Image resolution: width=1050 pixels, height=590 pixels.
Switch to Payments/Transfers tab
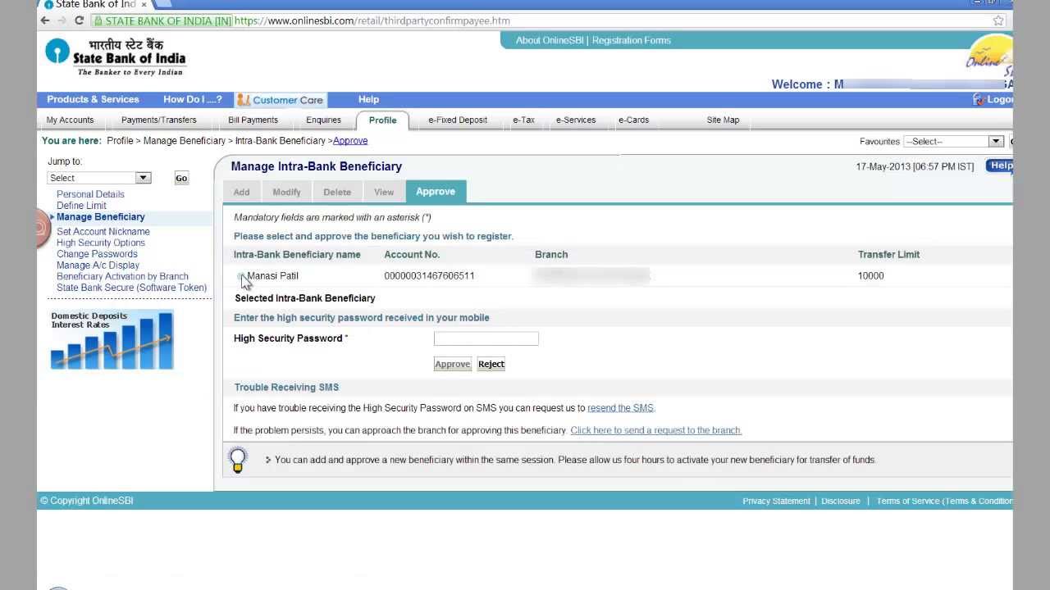(158, 120)
